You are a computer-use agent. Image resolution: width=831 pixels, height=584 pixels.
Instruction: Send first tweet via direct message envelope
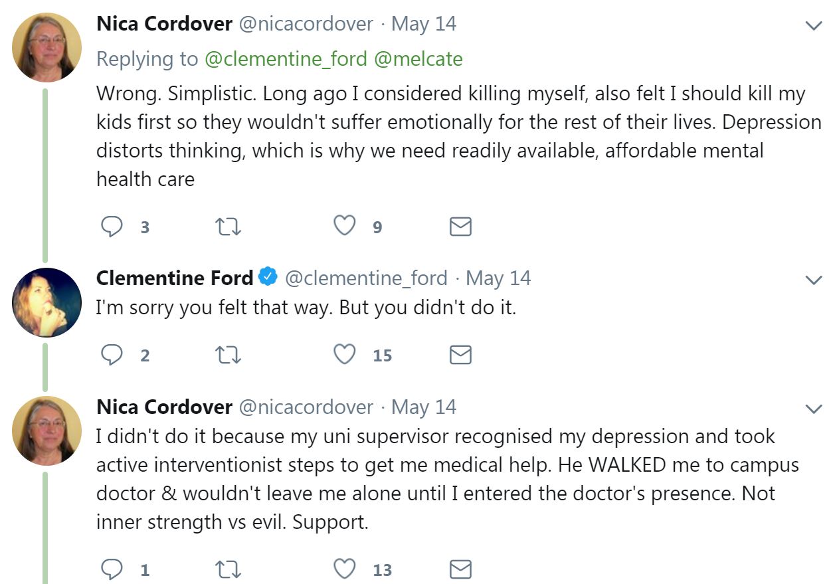tap(460, 227)
